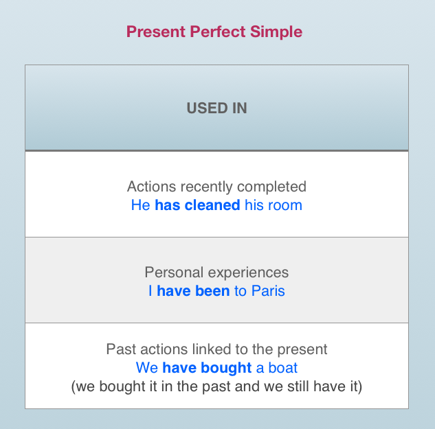This screenshot has width=435, height=429.
Task: Click the bold words has cleaned
Action: point(197,205)
